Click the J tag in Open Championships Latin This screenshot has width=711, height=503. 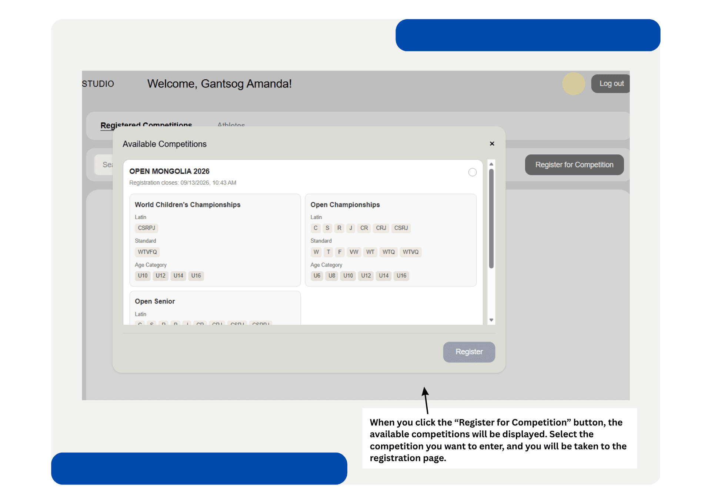click(x=351, y=228)
